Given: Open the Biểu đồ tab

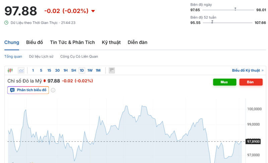Looking at the screenshot, I should point(35,43).
